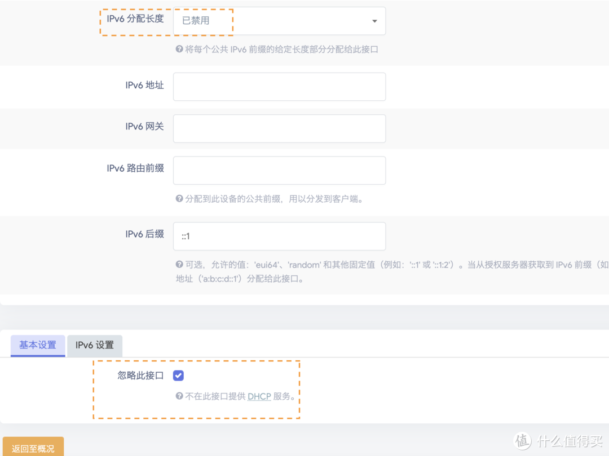Click the 返回至概况 button

point(33,448)
